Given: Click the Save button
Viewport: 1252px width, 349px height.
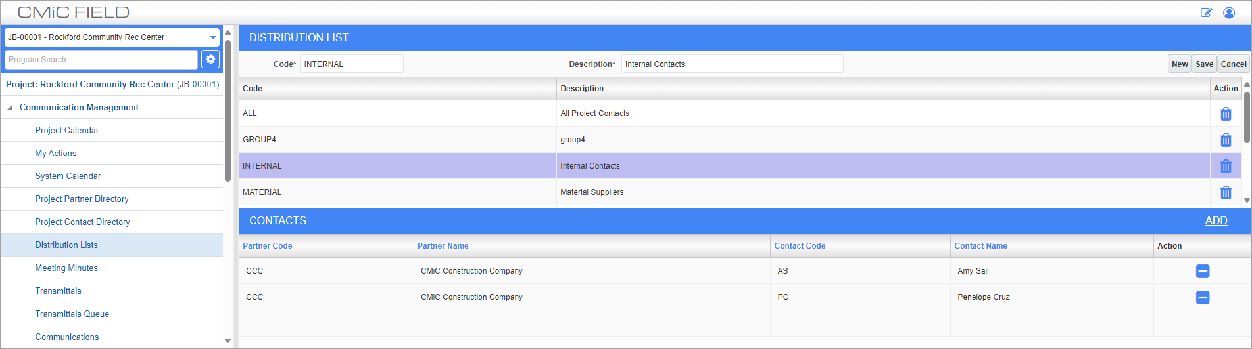Looking at the screenshot, I should (1204, 64).
